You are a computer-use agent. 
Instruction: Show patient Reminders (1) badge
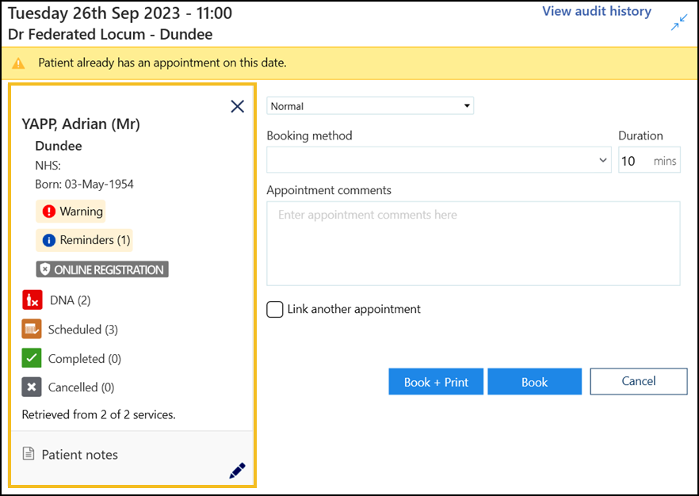[86, 240]
